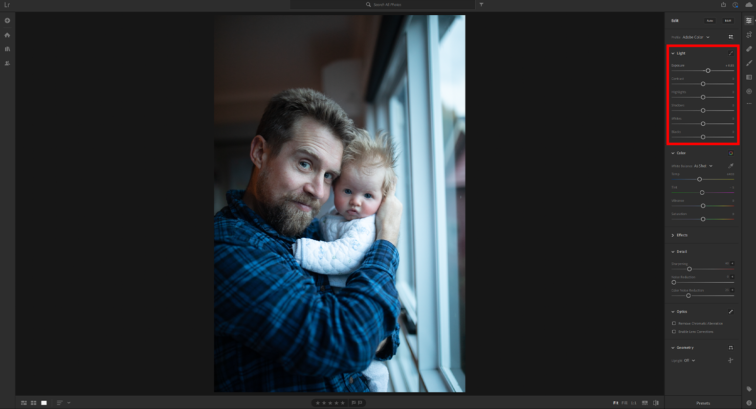Viewport: 756px width, 409px height.
Task: Click the Auto adjustment button
Action: [710, 20]
